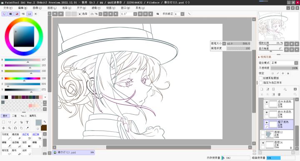Open the 画笔大小 multiplier dropdown
This screenshot has height=161, width=300.
pyautogui.click(x=224, y=44)
